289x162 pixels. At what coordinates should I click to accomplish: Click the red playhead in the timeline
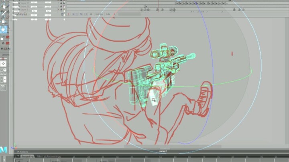click(158, 6)
